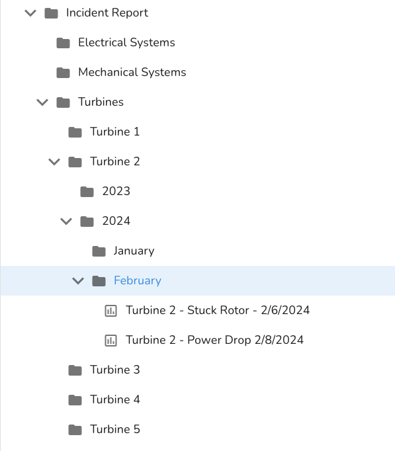Viewport: 395px width, 451px height.
Task: Click the 2023 folder icon
Action: pos(87,192)
